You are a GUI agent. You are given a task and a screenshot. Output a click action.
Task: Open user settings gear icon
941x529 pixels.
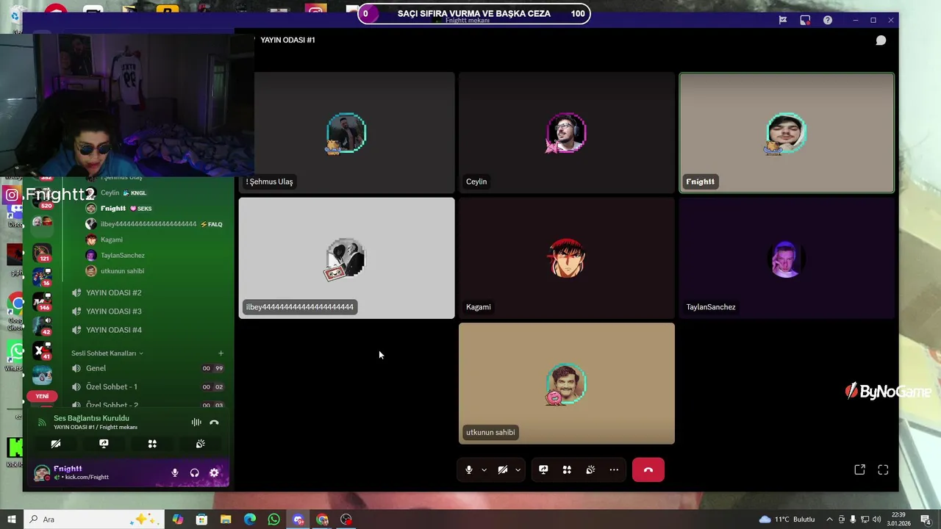click(214, 473)
